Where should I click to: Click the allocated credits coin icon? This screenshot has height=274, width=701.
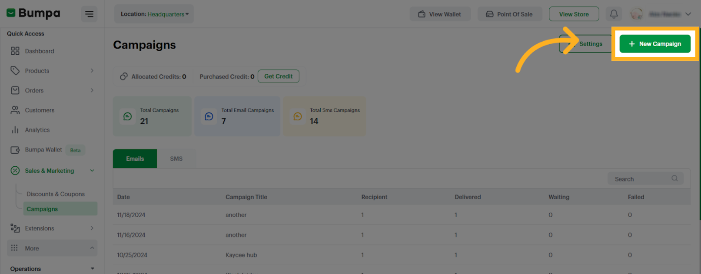pos(124,76)
